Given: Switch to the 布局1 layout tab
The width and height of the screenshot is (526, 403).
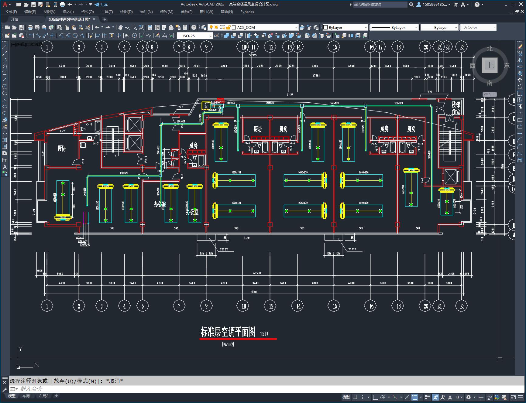Looking at the screenshot, I should tap(27, 396).
